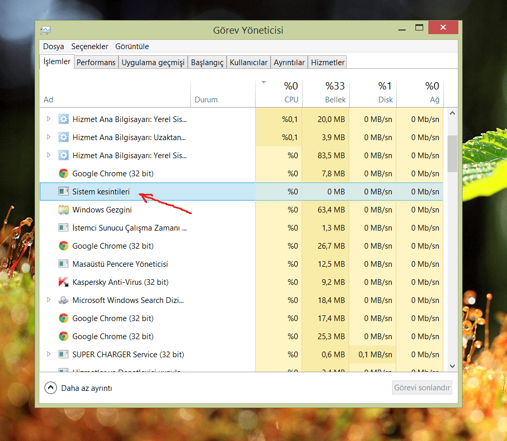This screenshot has height=441, width=507.
Task: Minimize the Görev Yöneticisi window
Action: (x=402, y=29)
